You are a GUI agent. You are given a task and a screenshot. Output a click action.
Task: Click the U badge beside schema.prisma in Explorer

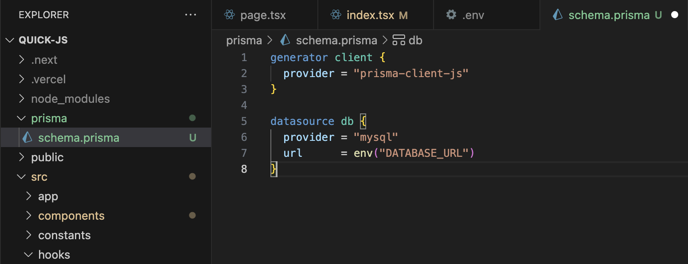[192, 137]
